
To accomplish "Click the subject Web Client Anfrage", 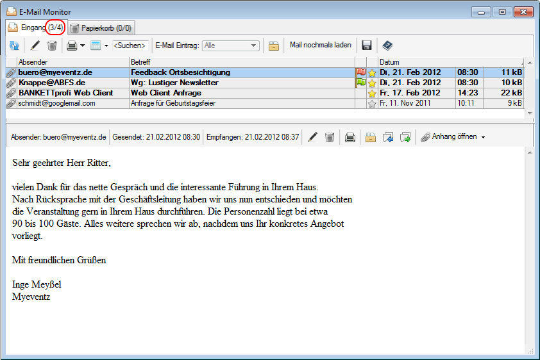I will point(166,93).
